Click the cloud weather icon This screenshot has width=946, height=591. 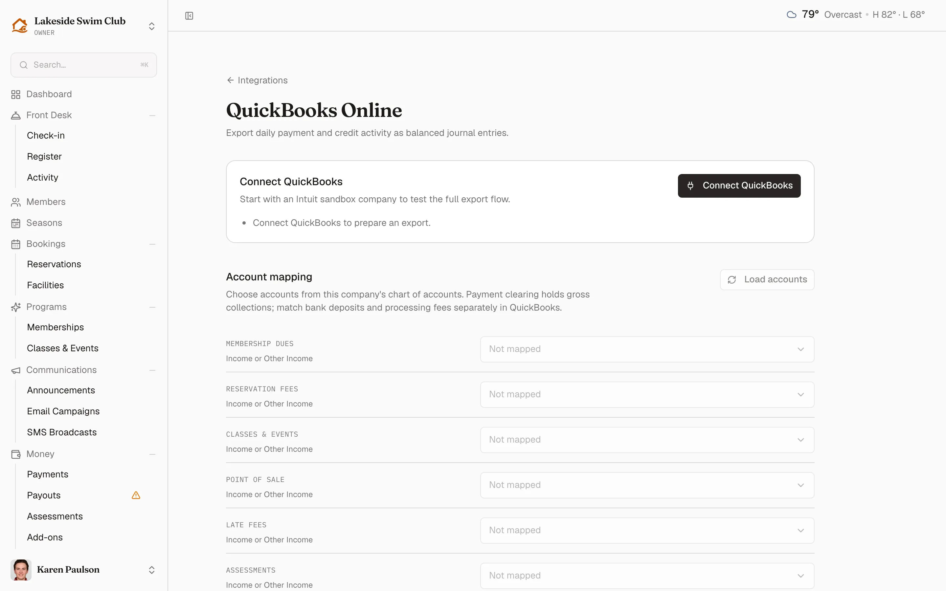click(x=791, y=15)
